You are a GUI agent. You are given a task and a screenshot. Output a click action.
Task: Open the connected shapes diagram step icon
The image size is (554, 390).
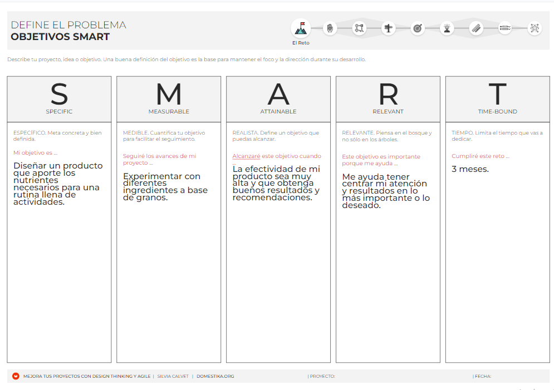(x=359, y=28)
